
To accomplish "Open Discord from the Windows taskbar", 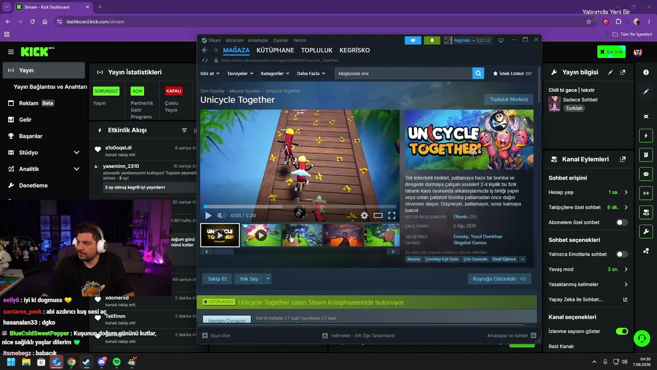I will click(101, 362).
